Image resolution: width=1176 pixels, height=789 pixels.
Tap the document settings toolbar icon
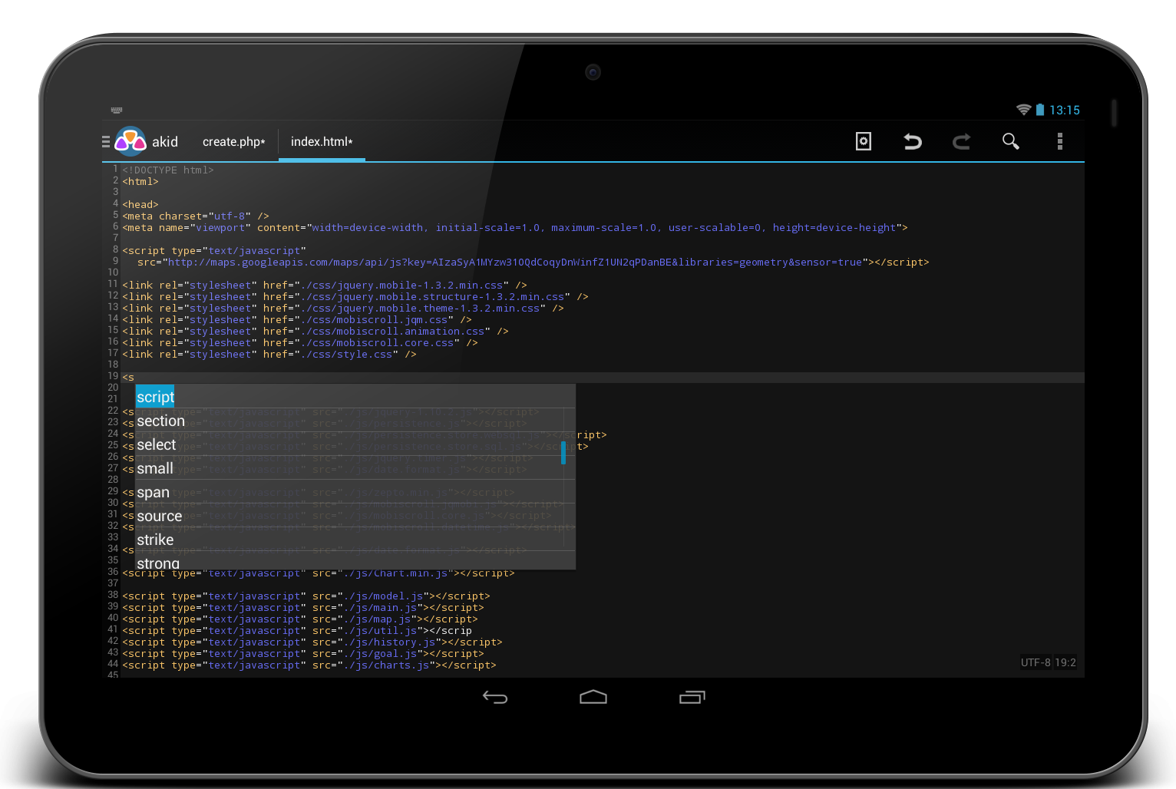(x=864, y=141)
